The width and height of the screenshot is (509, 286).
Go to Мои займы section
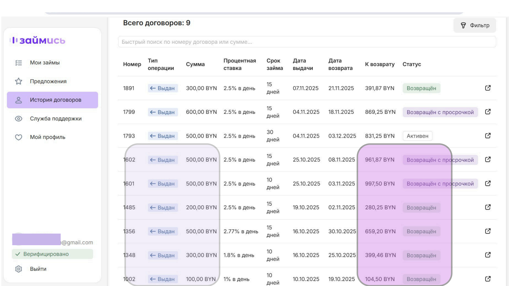click(45, 63)
